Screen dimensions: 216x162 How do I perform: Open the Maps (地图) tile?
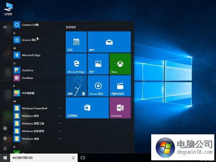[76, 86]
